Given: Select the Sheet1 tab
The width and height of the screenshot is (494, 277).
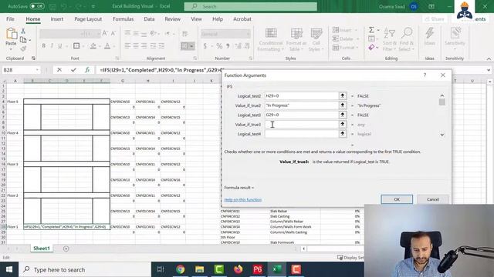Looking at the screenshot, I should (42, 249).
